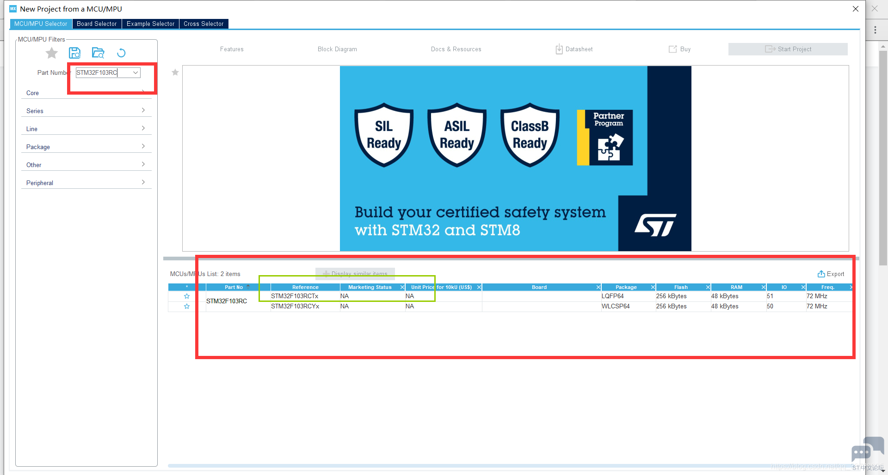Click the Buy external link icon

[x=672, y=49]
